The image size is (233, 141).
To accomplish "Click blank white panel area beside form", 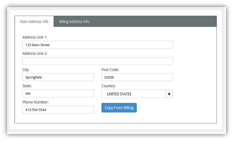I will tap(195, 74).
